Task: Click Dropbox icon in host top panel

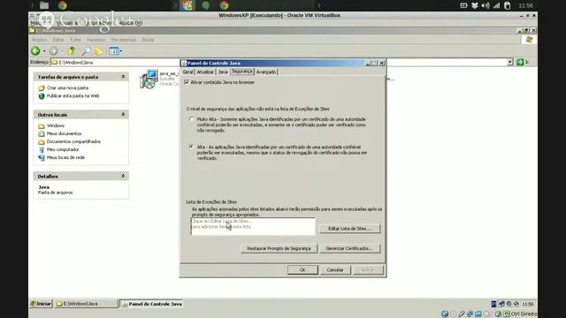Action: tap(475, 5)
